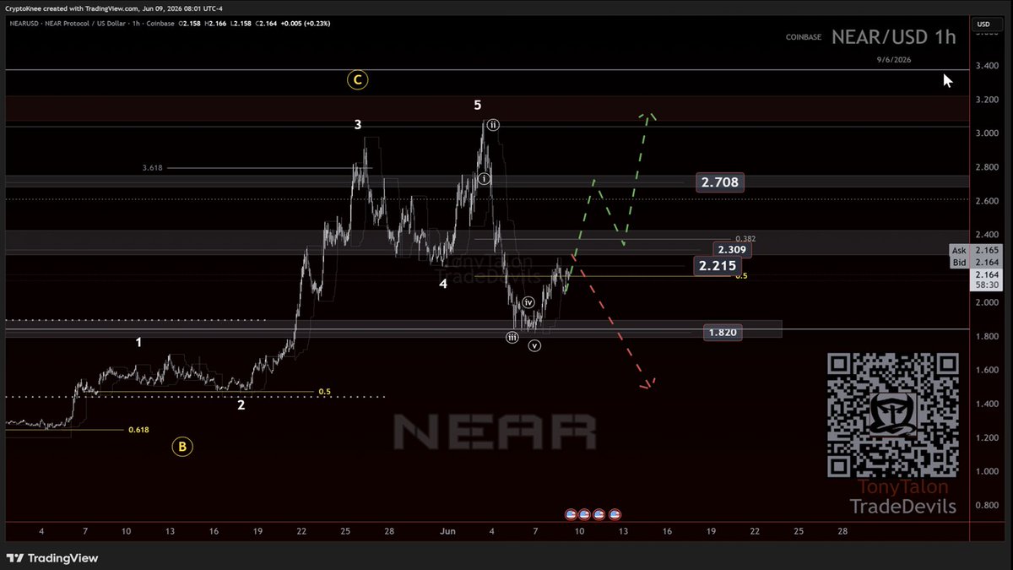Click the rightmost US economic event flag icon
The image size is (1013, 570).
pyautogui.click(x=615, y=513)
